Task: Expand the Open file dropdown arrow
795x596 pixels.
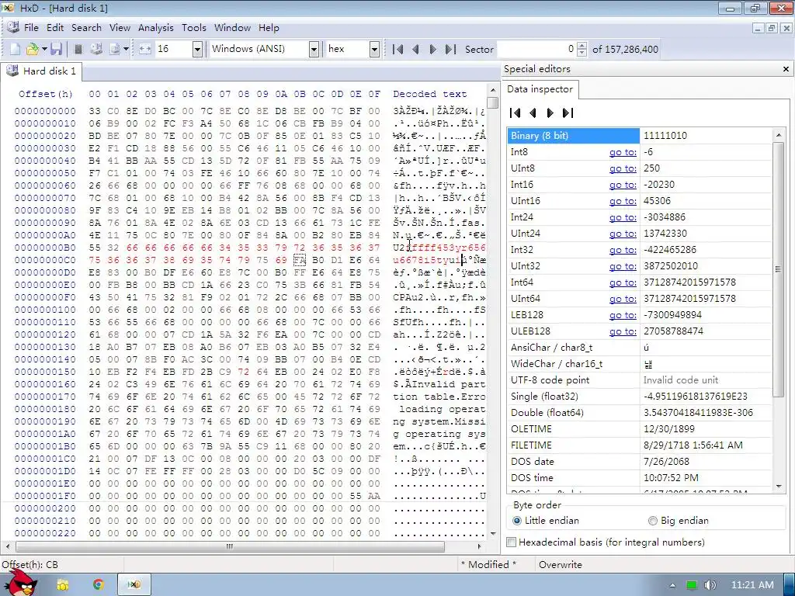Action: (44, 49)
